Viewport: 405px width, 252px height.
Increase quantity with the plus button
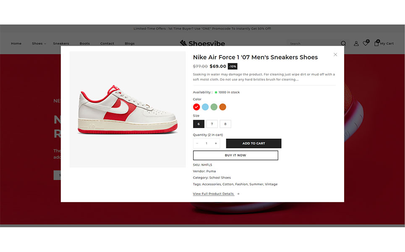pyautogui.click(x=216, y=144)
